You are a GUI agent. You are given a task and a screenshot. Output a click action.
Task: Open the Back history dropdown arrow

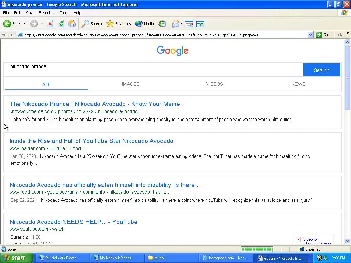[x=24, y=24]
